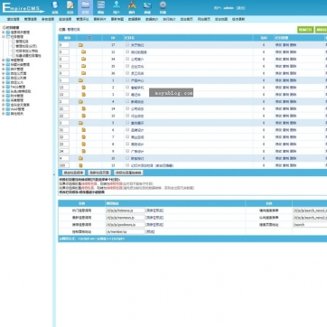
Task: Click the page icon in row ID 3
Action: pos(84,94)
